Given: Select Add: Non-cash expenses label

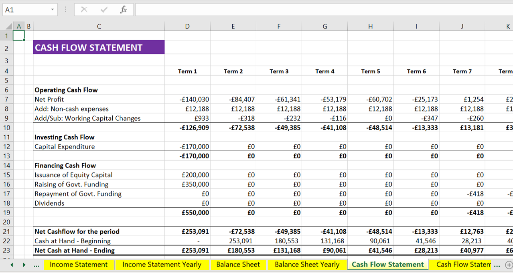Looking at the screenshot, I should click(71, 109).
